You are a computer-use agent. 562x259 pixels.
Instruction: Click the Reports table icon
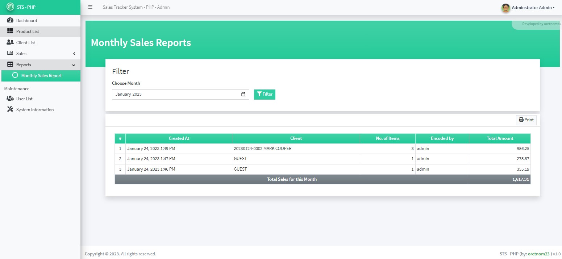(x=10, y=64)
